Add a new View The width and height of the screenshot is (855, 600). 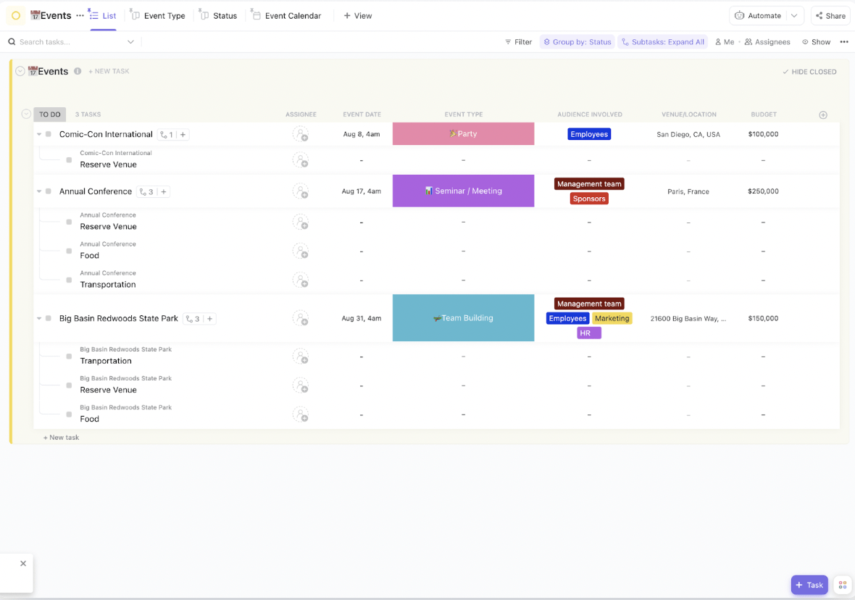(358, 16)
